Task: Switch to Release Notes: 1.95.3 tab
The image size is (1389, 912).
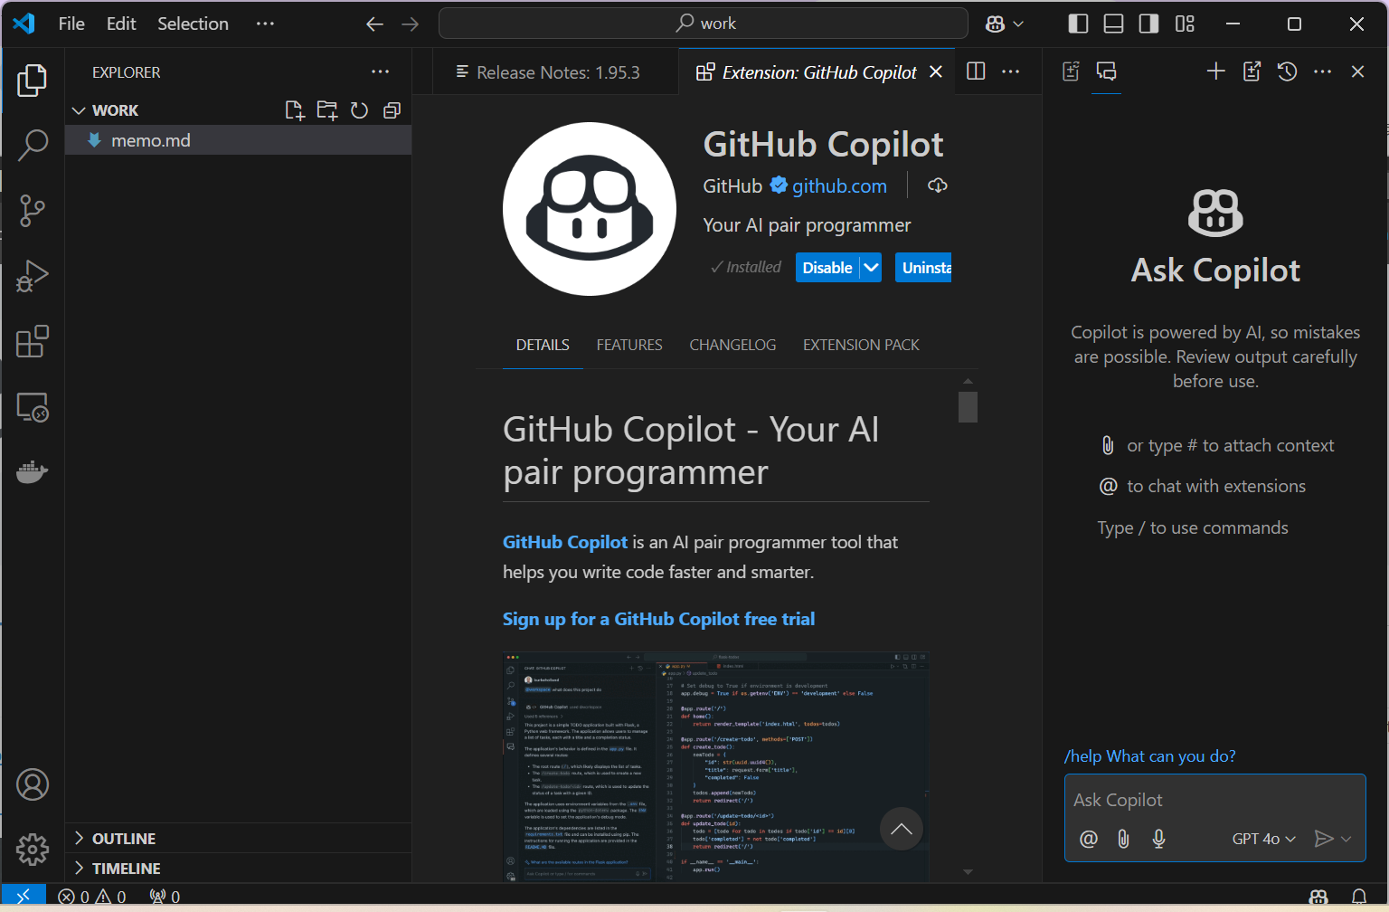Action: (555, 72)
